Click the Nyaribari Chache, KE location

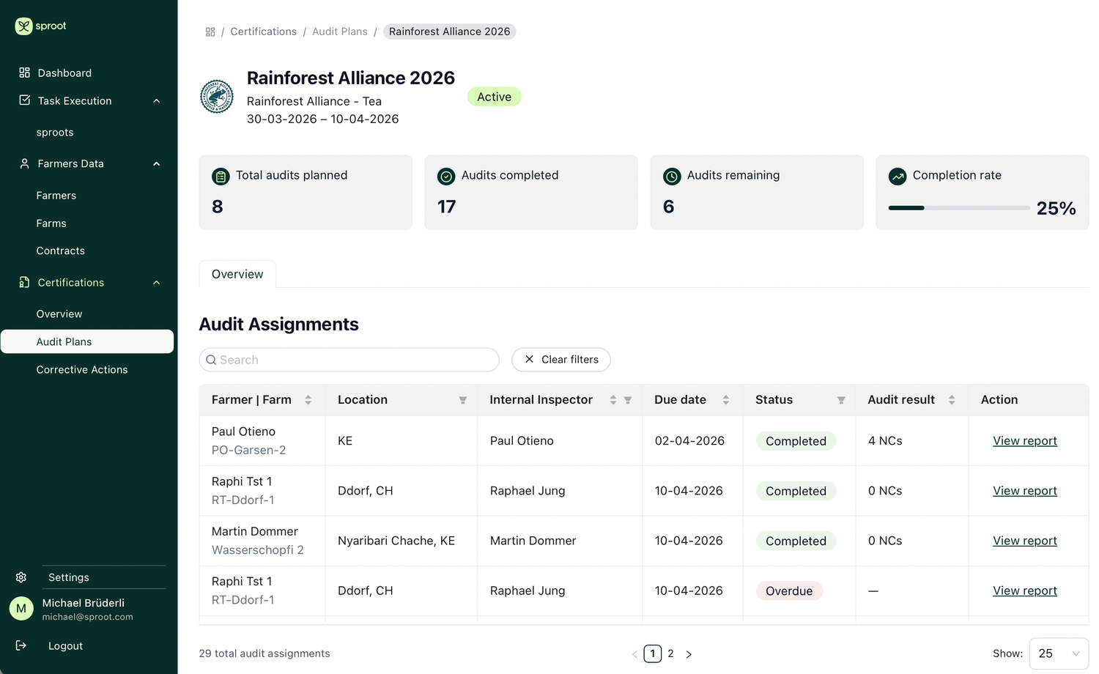[x=396, y=540]
